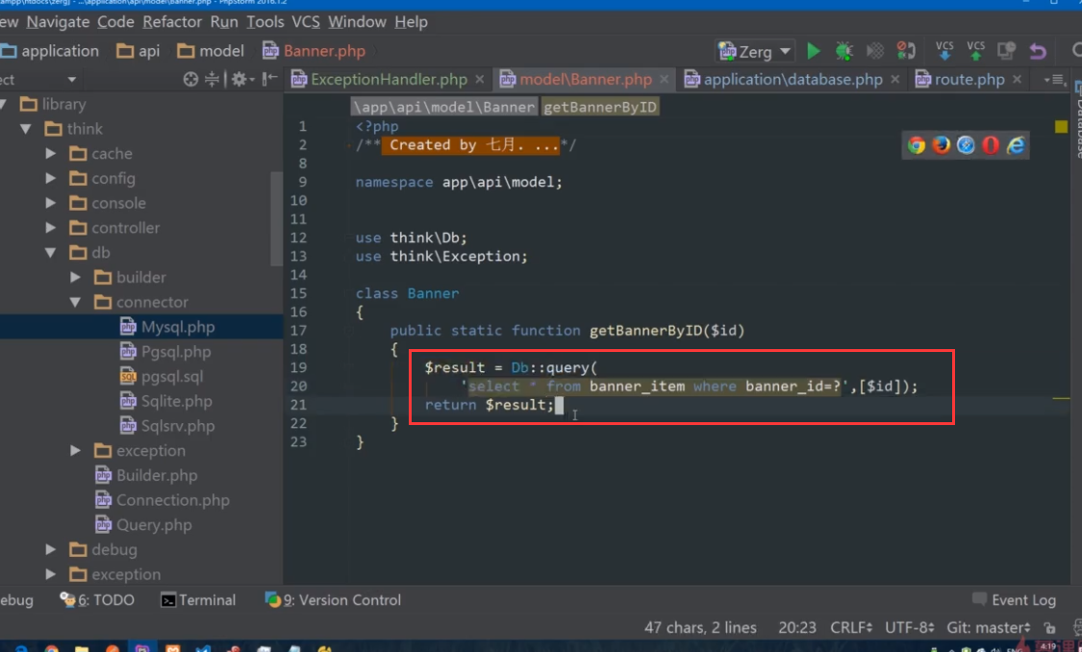Open the Tools menu

[x=265, y=22]
